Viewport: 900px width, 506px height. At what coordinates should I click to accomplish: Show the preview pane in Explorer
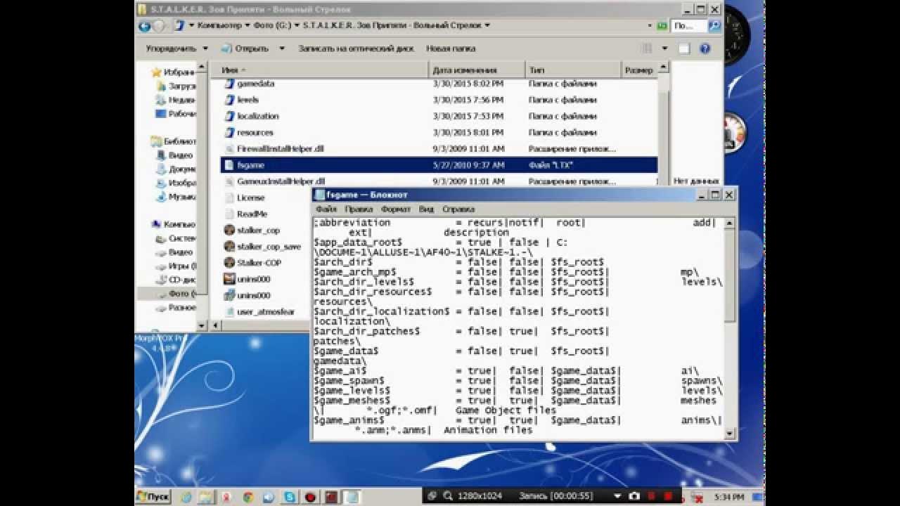[684, 48]
